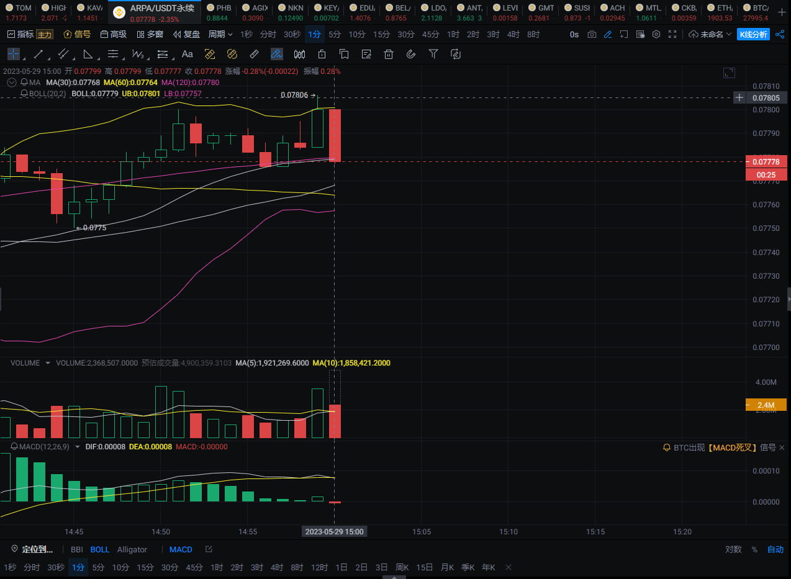
Task: Select the blue brush drawing tool
Action: tap(276, 54)
